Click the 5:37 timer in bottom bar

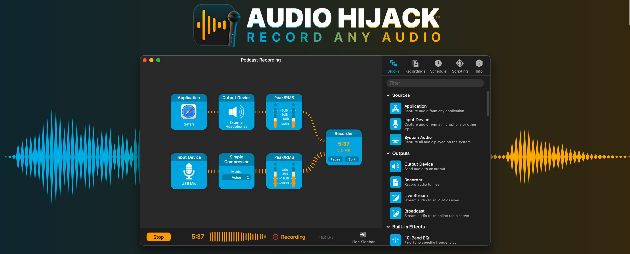pos(198,237)
